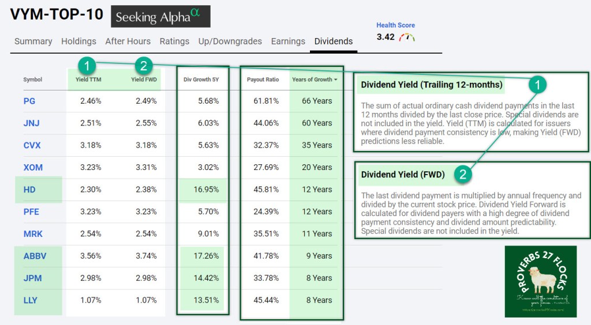
Task: Go to the Ratings tab
Action: pyautogui.click(x=174, y=41)
